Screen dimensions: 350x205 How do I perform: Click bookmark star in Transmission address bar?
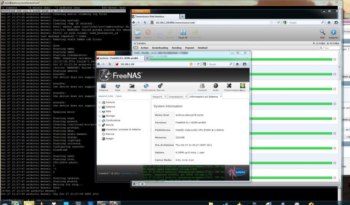click(x=271, y=23)
